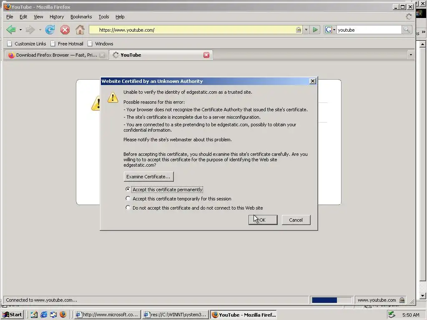The width and height of the screenshot is (427, 320).
Task: Click the warning icon in the certificate dialog
Action: click(113, 97)
